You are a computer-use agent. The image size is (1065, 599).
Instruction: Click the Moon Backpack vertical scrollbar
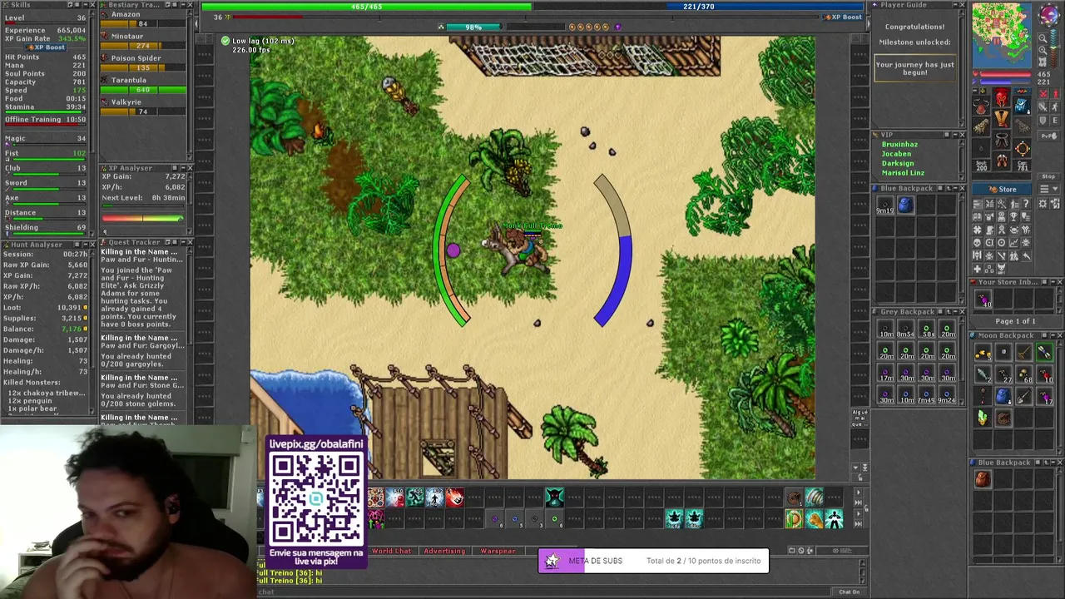(x=1059, y=398)
